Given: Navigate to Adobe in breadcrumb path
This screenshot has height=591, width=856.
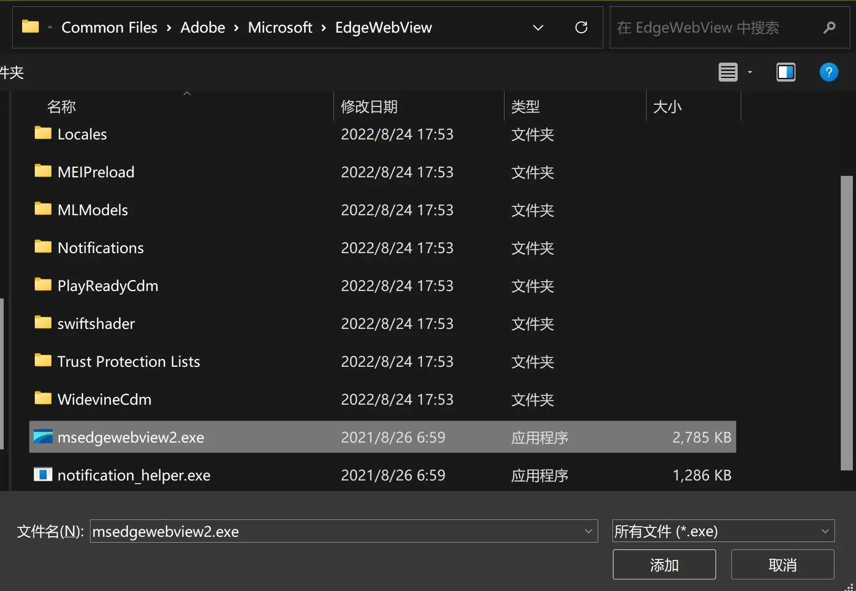Looking at the screenshot, I should pos(203,27).
